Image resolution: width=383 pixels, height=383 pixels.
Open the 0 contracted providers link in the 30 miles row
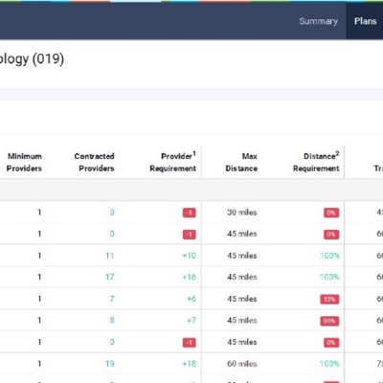[112, 213]
